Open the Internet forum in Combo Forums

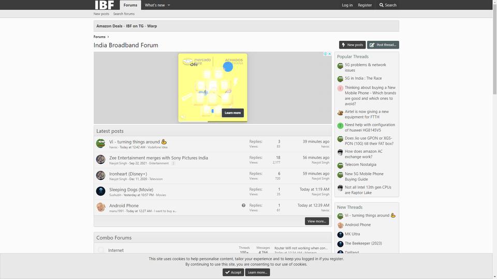(116, 250)
